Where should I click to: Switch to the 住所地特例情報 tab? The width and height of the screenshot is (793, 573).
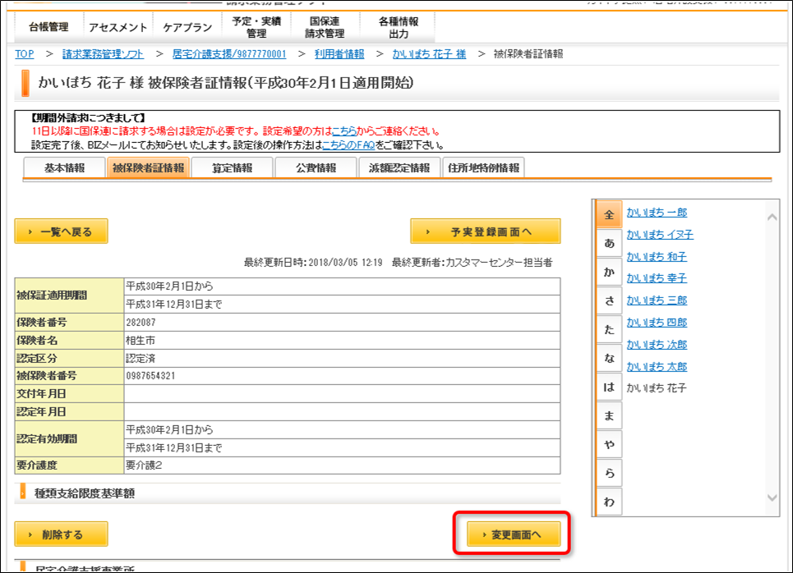point(483,168)
